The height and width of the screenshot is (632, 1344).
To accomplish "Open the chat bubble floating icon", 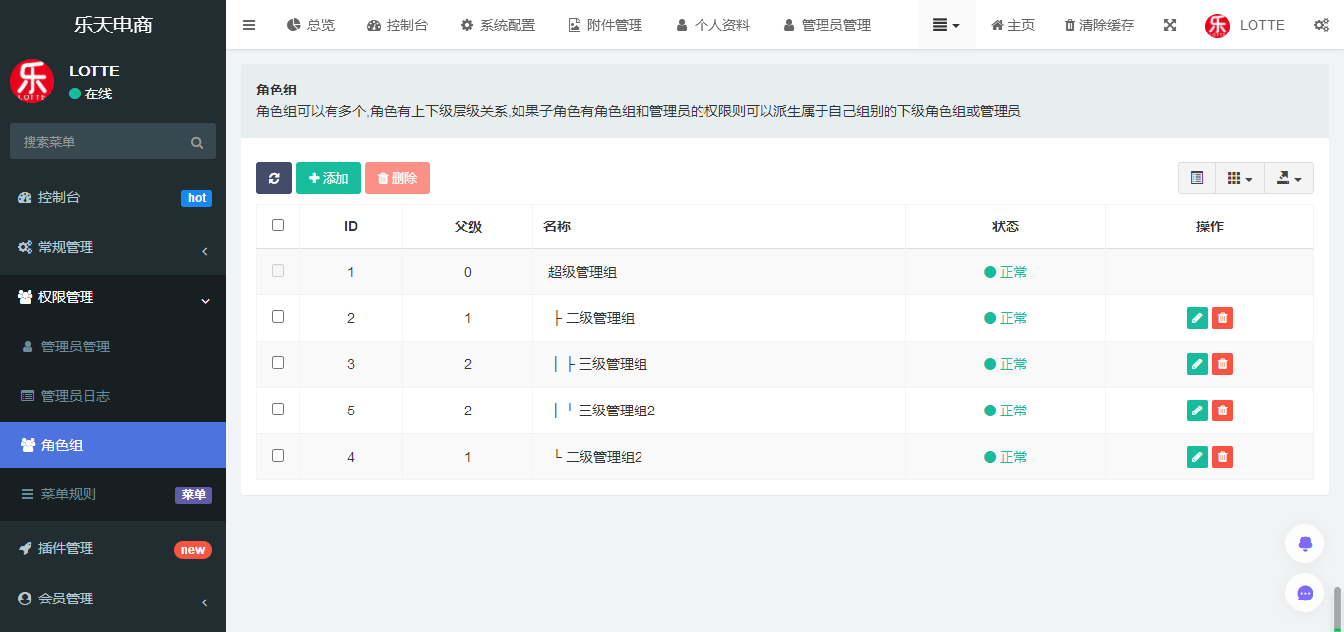I will click(1305, 593).
